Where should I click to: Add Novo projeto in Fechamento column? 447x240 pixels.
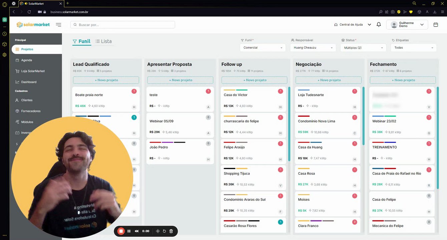(x=403, y=80)
